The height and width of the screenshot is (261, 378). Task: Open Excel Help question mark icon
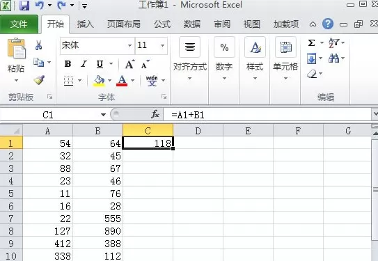pyautogui.click(x=328, y=24)
